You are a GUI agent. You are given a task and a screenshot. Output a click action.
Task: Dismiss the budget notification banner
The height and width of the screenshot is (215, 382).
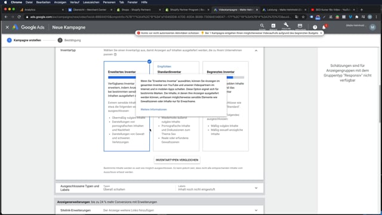point(321,33)
